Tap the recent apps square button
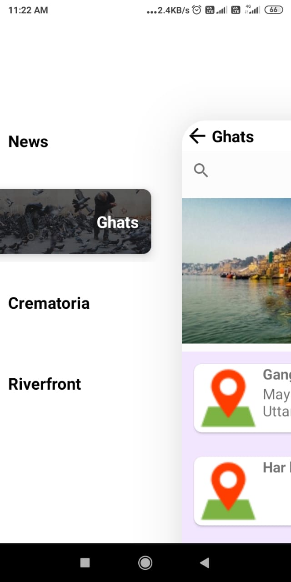This screenshot has height=582, width=291. point(85,563)
